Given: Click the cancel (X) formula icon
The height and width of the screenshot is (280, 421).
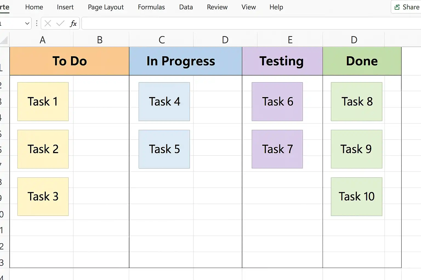Looking at the screenshot, I should pyautogui.click(x=48, y=24).
